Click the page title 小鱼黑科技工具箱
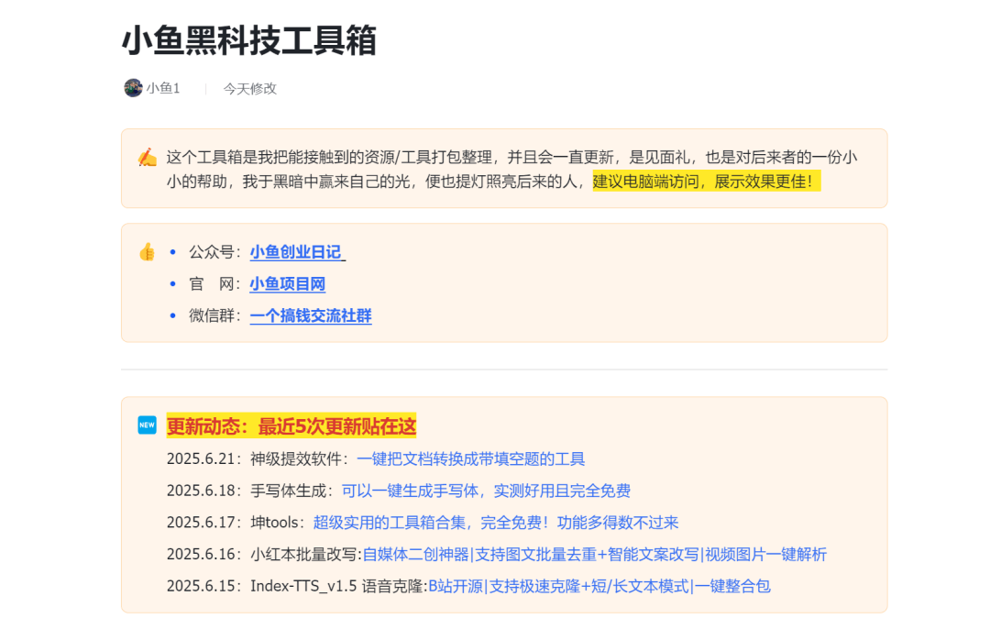Viewport: 990px width, 618px height. [249, 40]
